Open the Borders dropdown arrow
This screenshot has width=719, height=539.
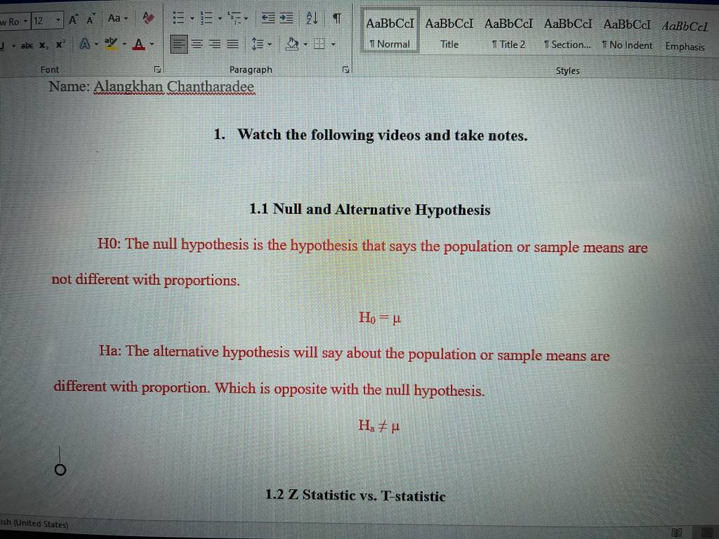[x=334, y=44]
